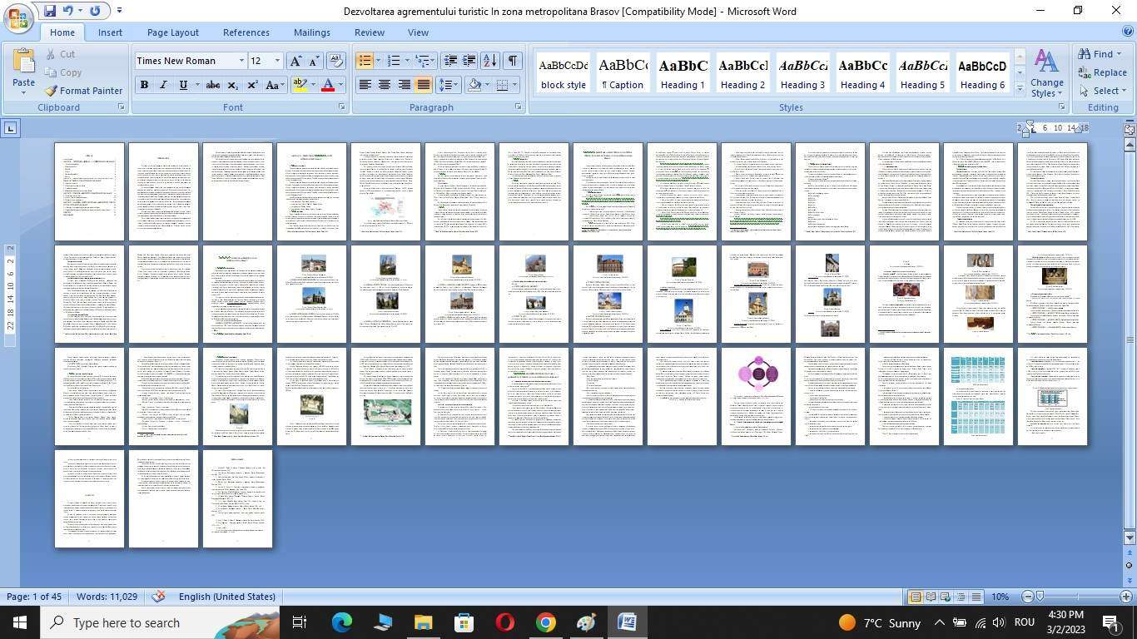Click the zoom slider in status bar
Image resolution: width=1137 pixels, height=639 pixels.
pos(1040,597)
